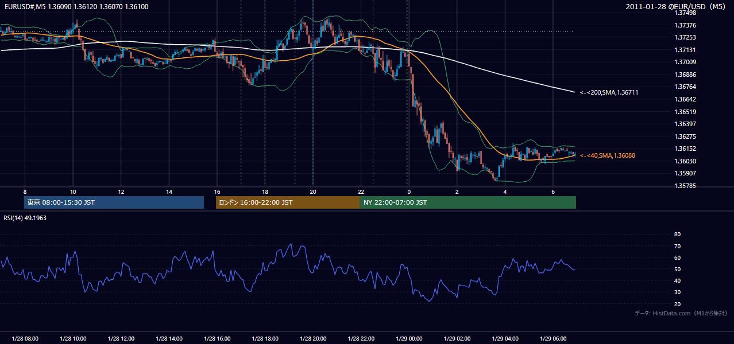
Task: Click price axis value 1.37376
Action: [x=685, y=25]
